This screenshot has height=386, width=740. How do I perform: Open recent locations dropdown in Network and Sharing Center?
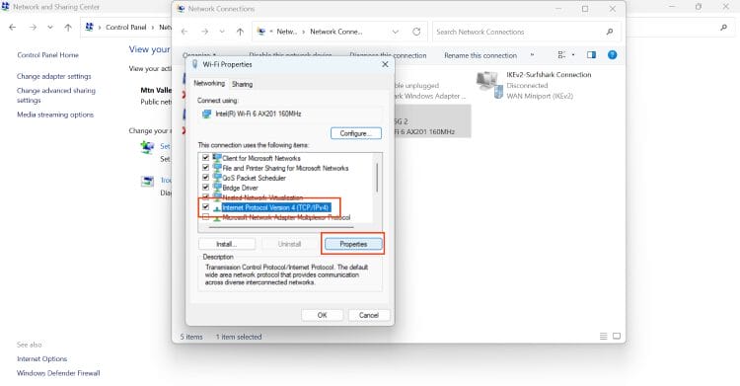click(50, 28)
